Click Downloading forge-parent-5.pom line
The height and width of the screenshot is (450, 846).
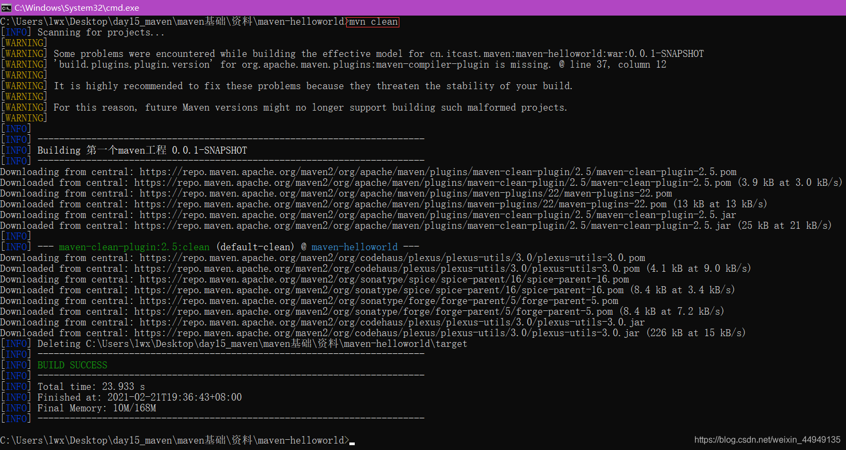click(309, 301)
